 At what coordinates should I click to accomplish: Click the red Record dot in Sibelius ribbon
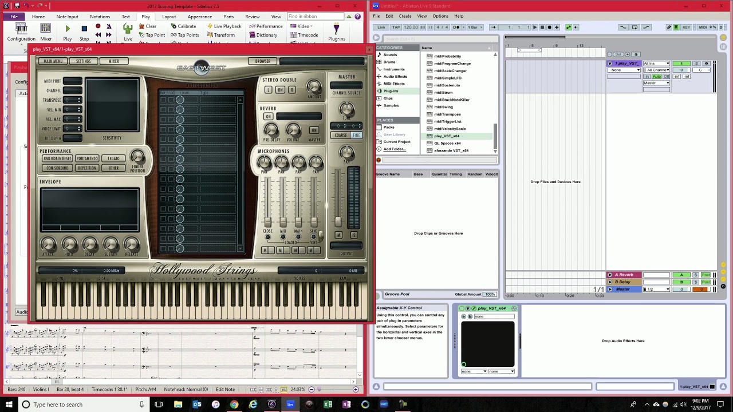[98, 26]
